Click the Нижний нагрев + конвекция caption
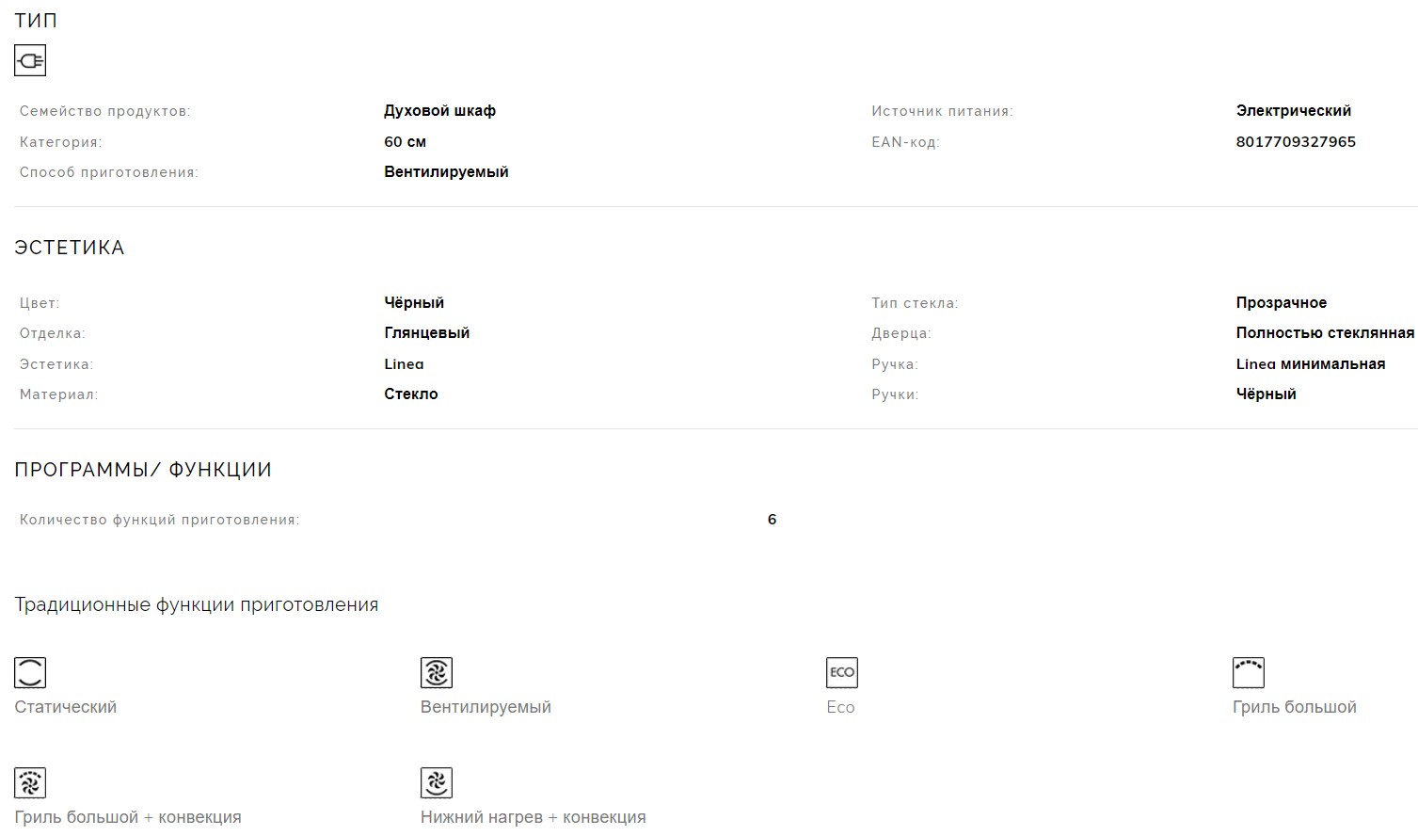 pos(533,817)
